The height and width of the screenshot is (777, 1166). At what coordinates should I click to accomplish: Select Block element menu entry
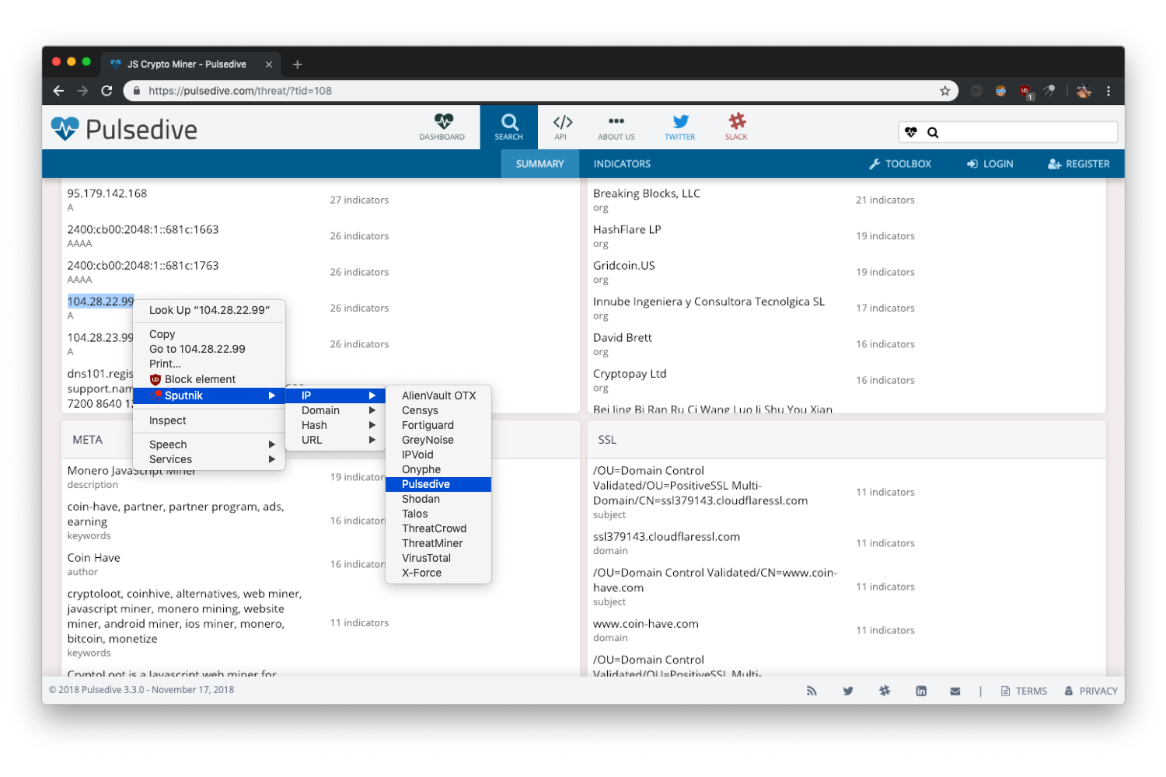point(209,379)
